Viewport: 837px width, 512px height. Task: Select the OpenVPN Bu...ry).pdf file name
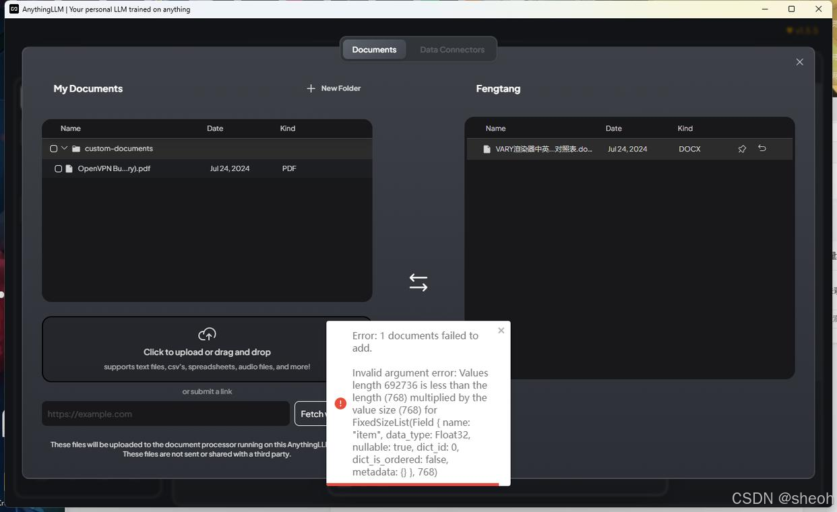(x=114, y=168)
